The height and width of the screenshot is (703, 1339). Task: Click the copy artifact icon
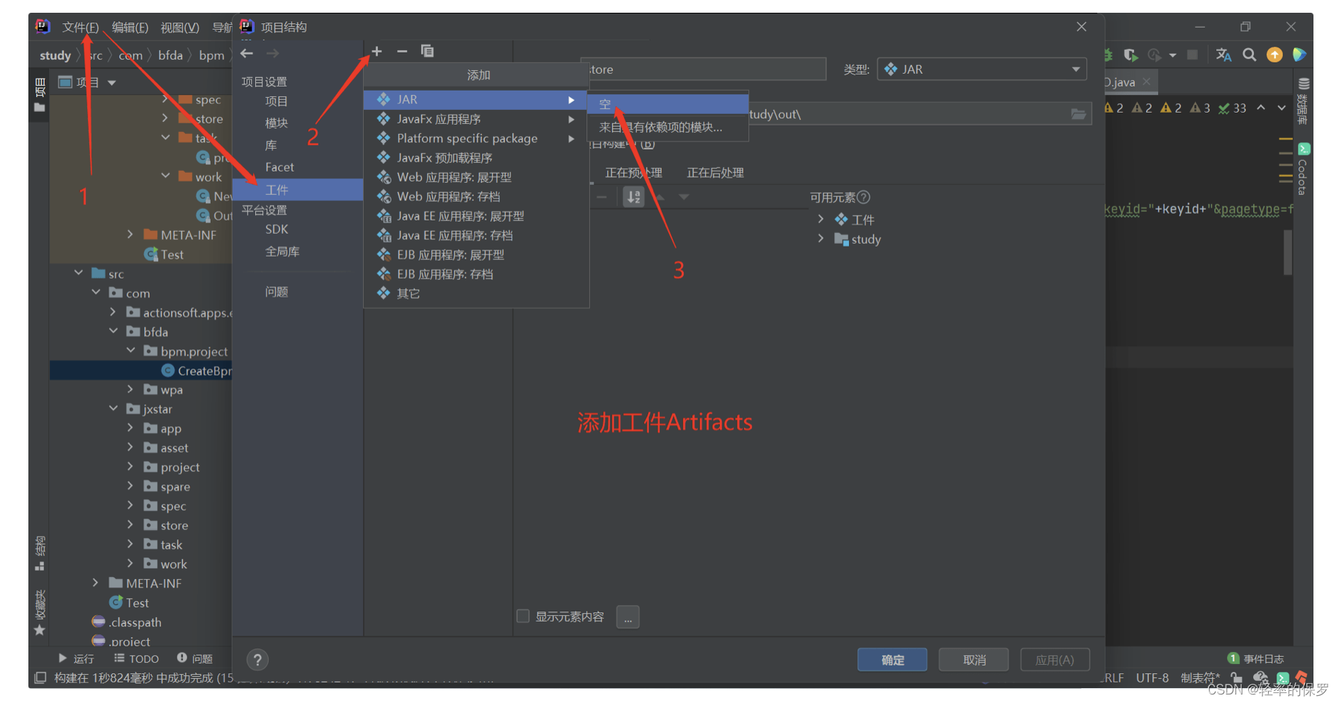click(x=427, y=51)
